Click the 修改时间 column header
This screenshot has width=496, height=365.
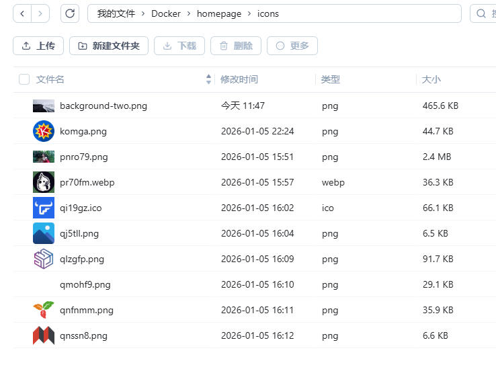(239, 79)
